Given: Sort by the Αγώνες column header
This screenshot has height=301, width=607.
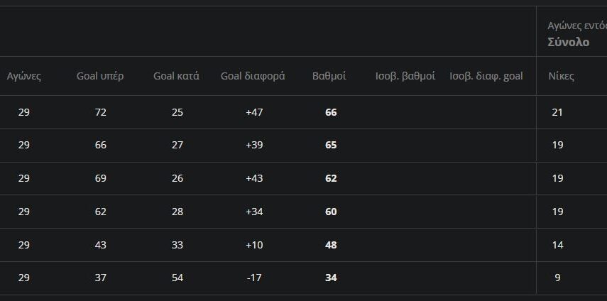Looking at the screenshot, I should 24,76.
